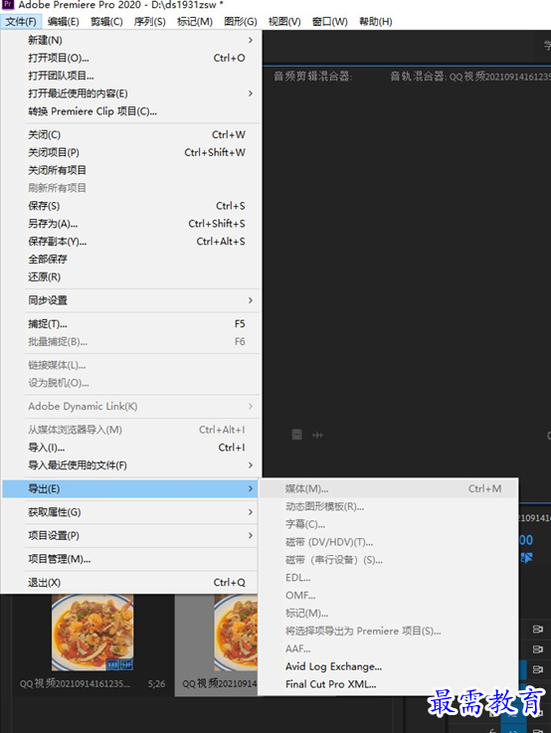Choose 打开团队项目... menu entry
The width and height of the screenshot is (551, 733).
point(131,76)
